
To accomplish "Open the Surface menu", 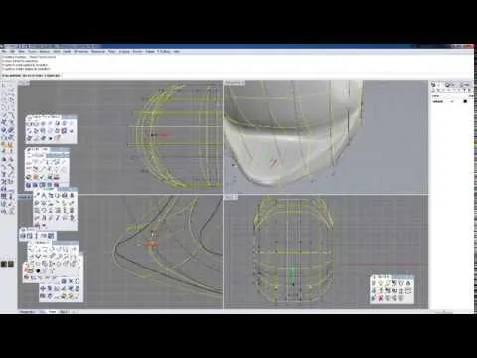I will coord(45,51).
